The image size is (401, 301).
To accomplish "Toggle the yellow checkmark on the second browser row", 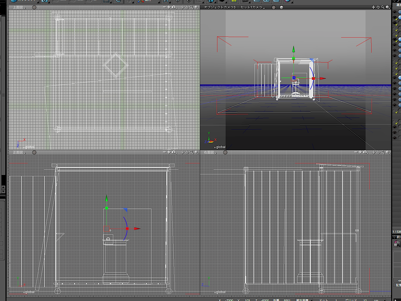I will click(x=396, y=19).
